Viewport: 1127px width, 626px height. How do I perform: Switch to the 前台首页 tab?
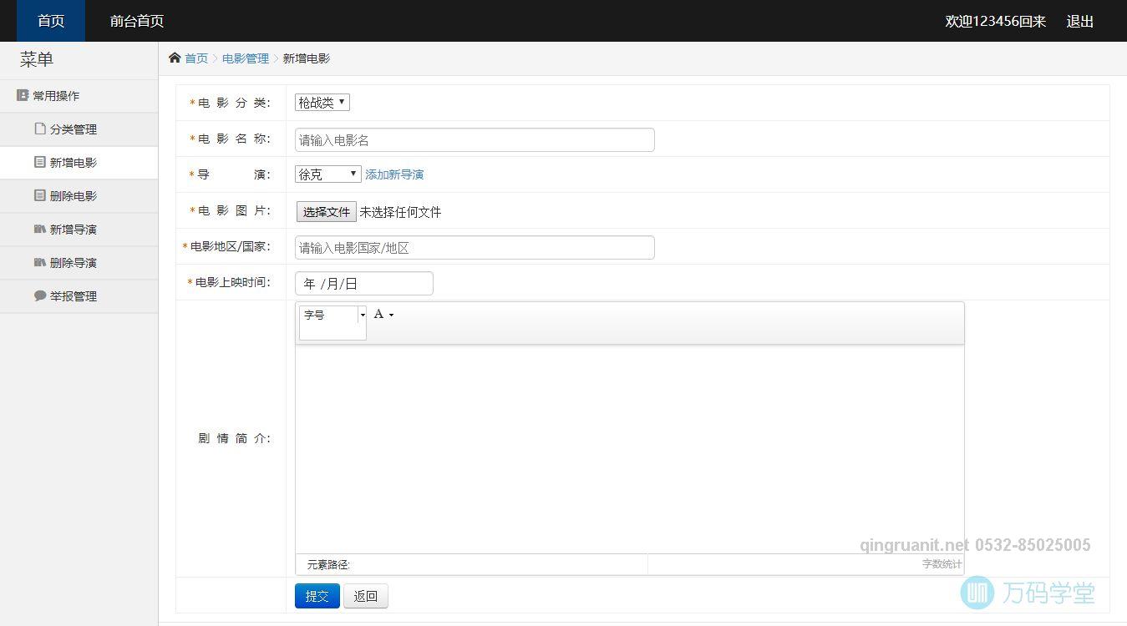pos(136,21)
